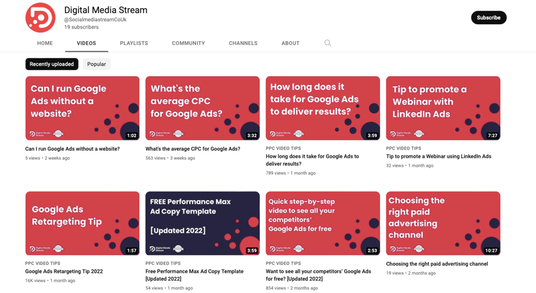The image size is (536, 293).
Task: Click '563 views • 3 weeks ago' metadata
Action: 170,158
